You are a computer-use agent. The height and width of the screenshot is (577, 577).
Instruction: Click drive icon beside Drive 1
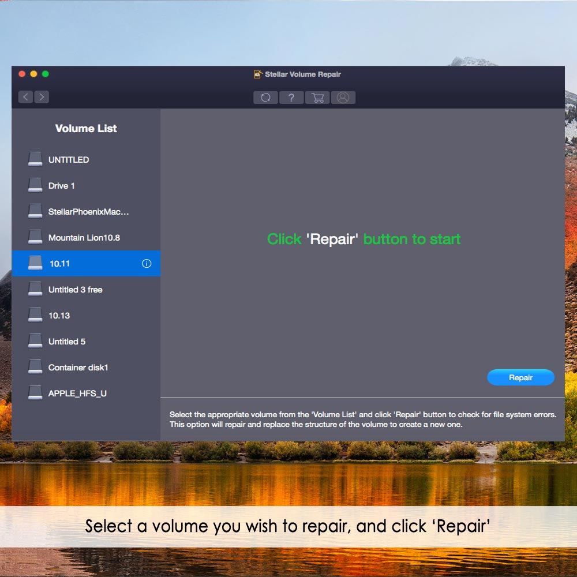(x=35, y=185)
